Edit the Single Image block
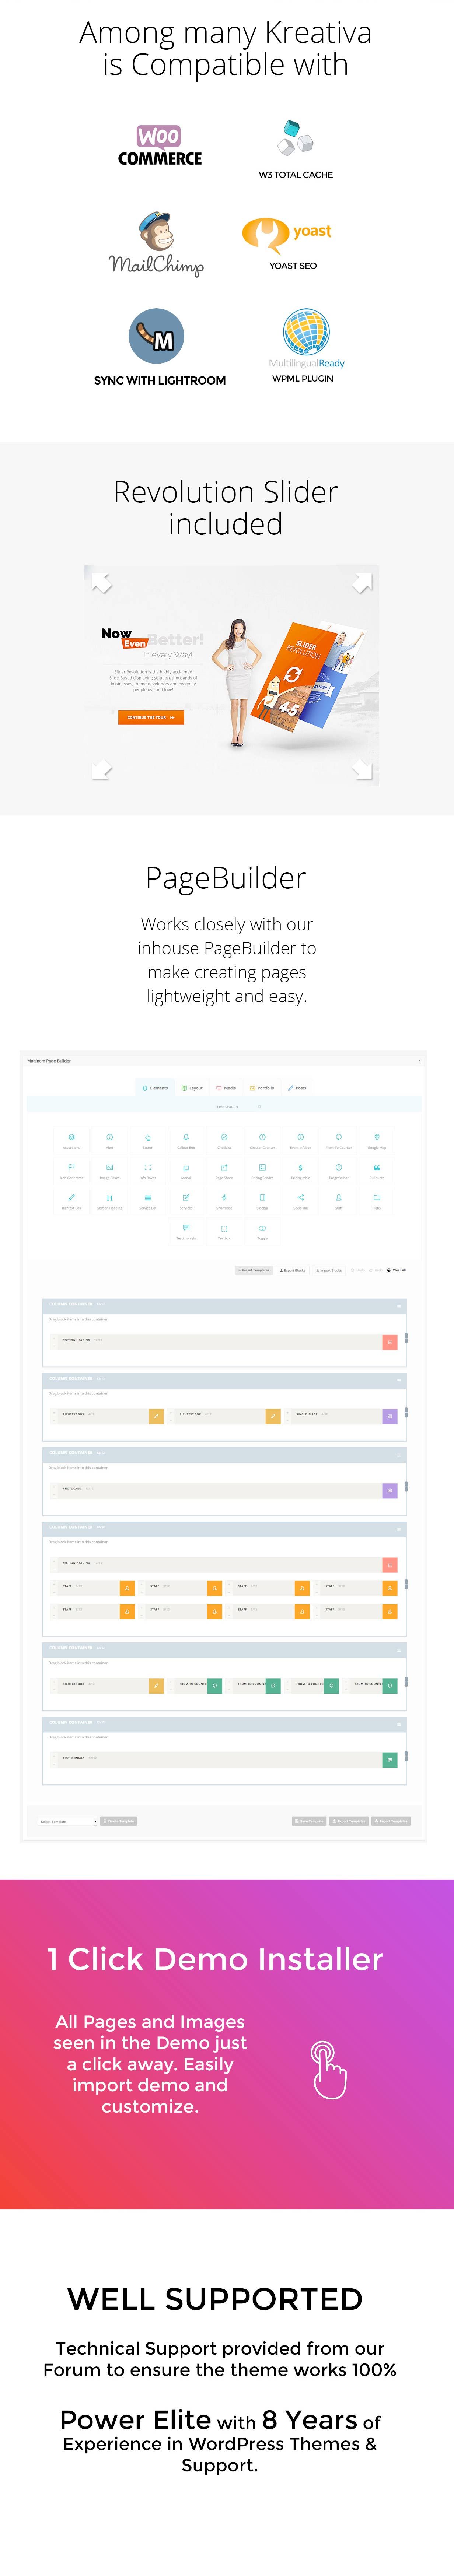This screenshot has height=2576, width=454. tap(389, 1416)
